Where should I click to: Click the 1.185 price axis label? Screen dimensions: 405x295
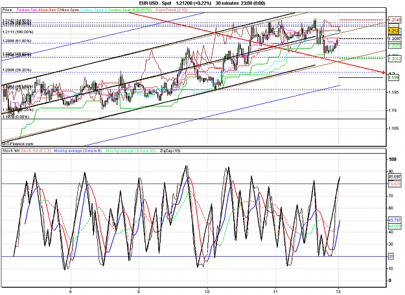coord(393,128)
